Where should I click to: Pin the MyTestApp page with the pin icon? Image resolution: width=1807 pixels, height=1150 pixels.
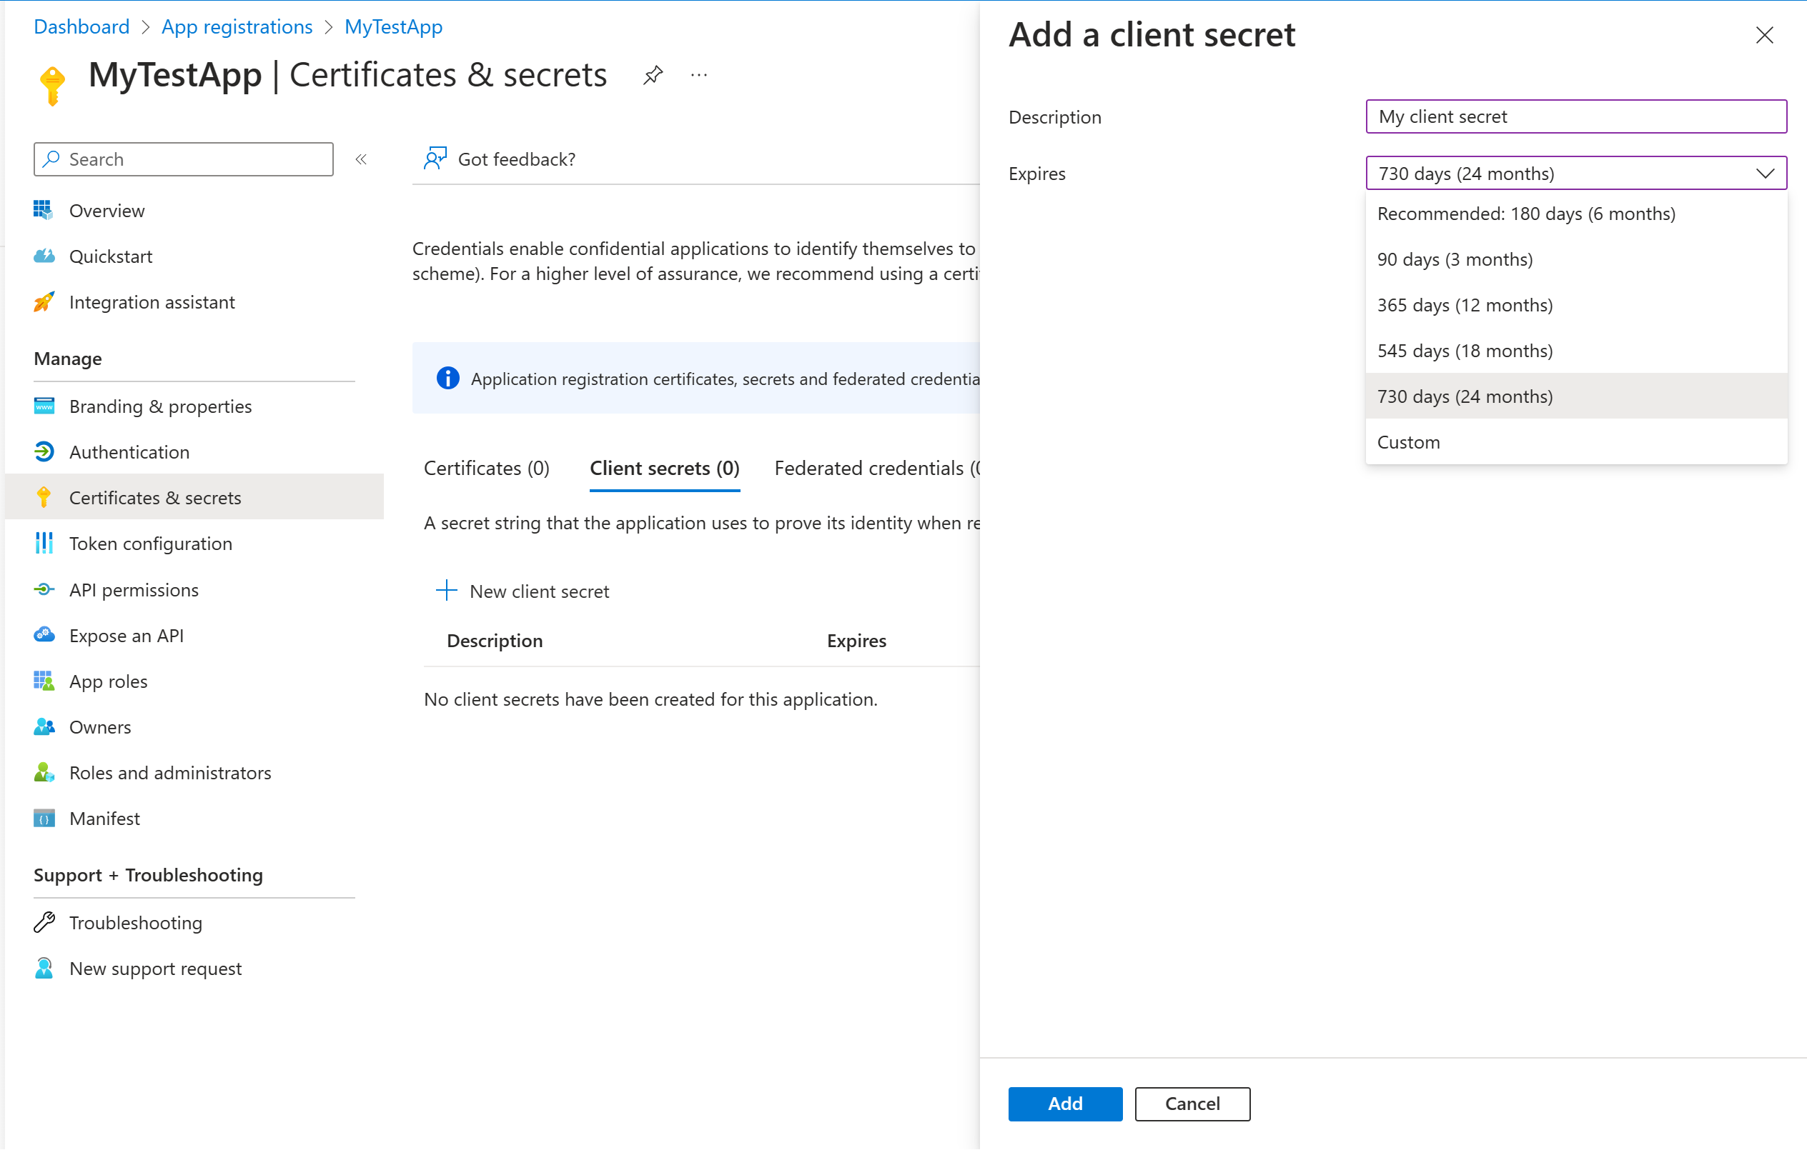click(653, 75)
